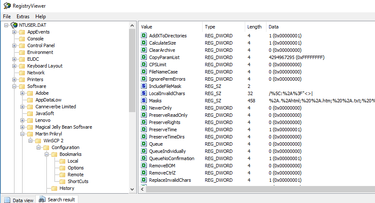Expand the Adobe registry key
Image resolution: width=375 pixels, height=203 pixels.
(22, 93)
